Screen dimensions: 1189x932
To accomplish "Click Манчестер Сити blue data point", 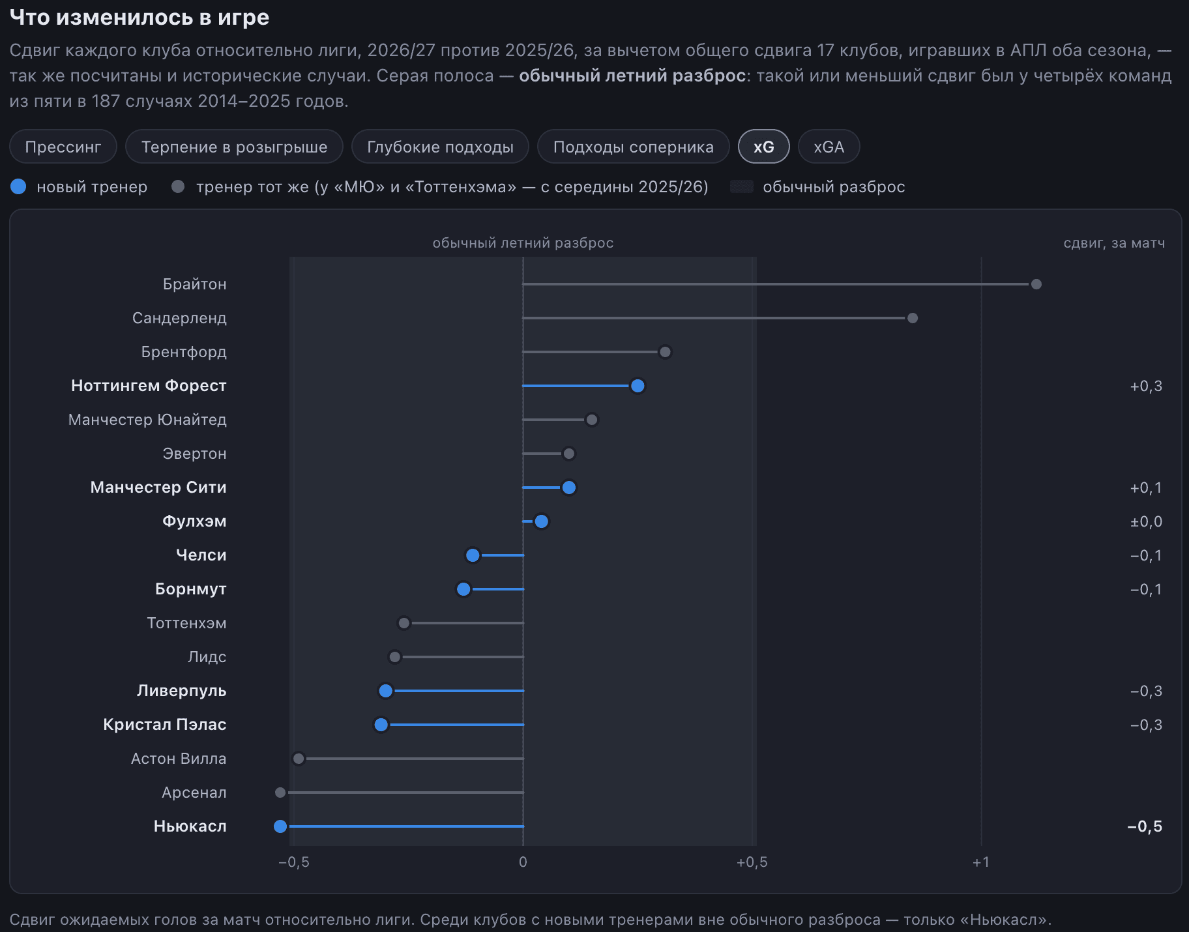I will point(568,488).
